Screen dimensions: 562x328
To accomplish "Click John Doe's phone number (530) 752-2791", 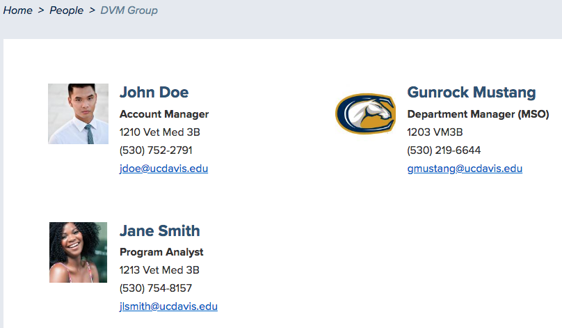I will [x=156, y=150].
